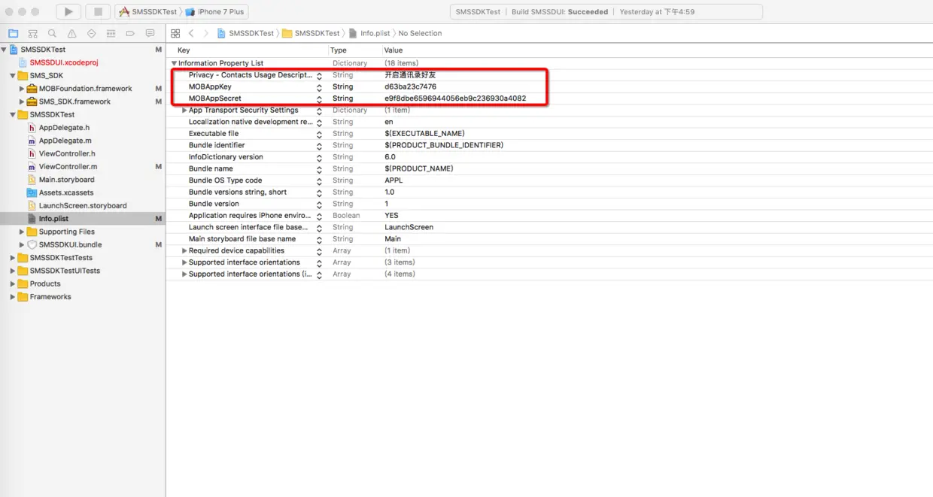
Task: Select the Main storyboard file base name key
Action: pos(242,239)
